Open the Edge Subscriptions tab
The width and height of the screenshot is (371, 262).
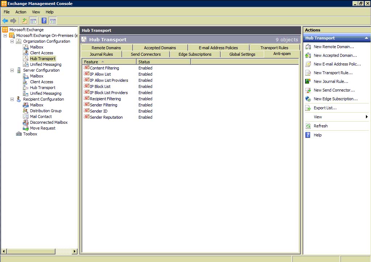point(195,54)
